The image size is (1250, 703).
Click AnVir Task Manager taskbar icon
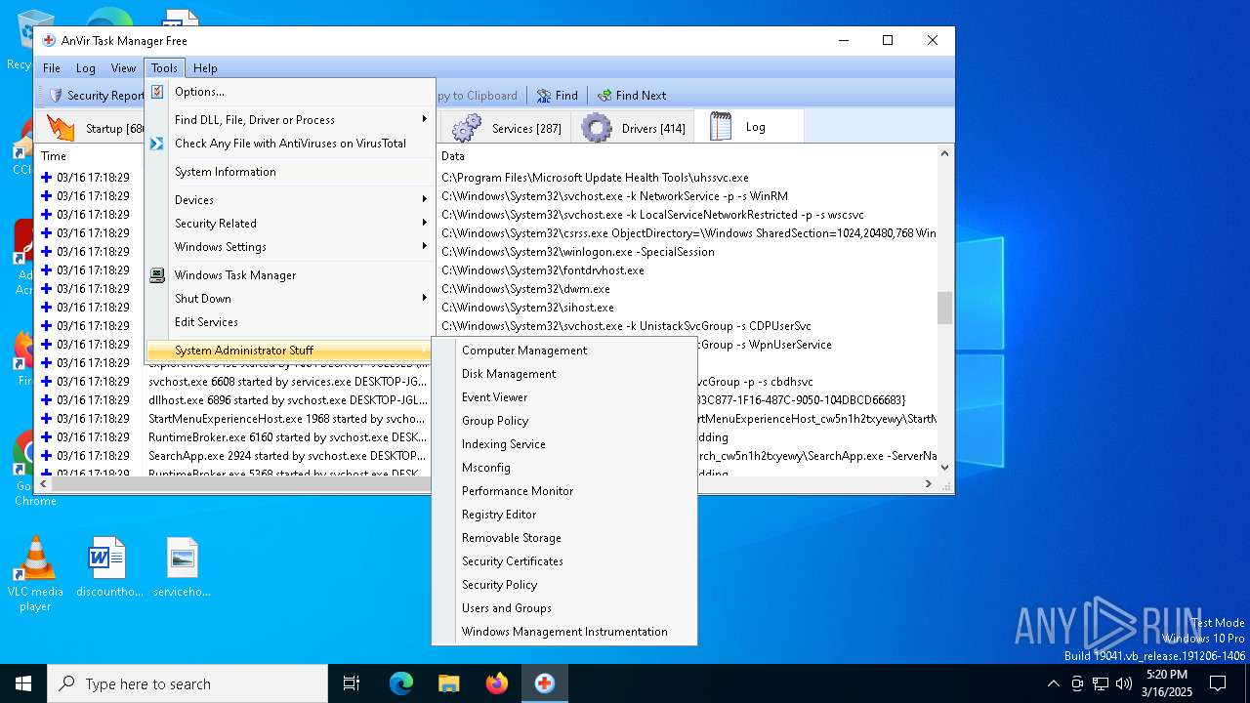click(x=545, y=683)
